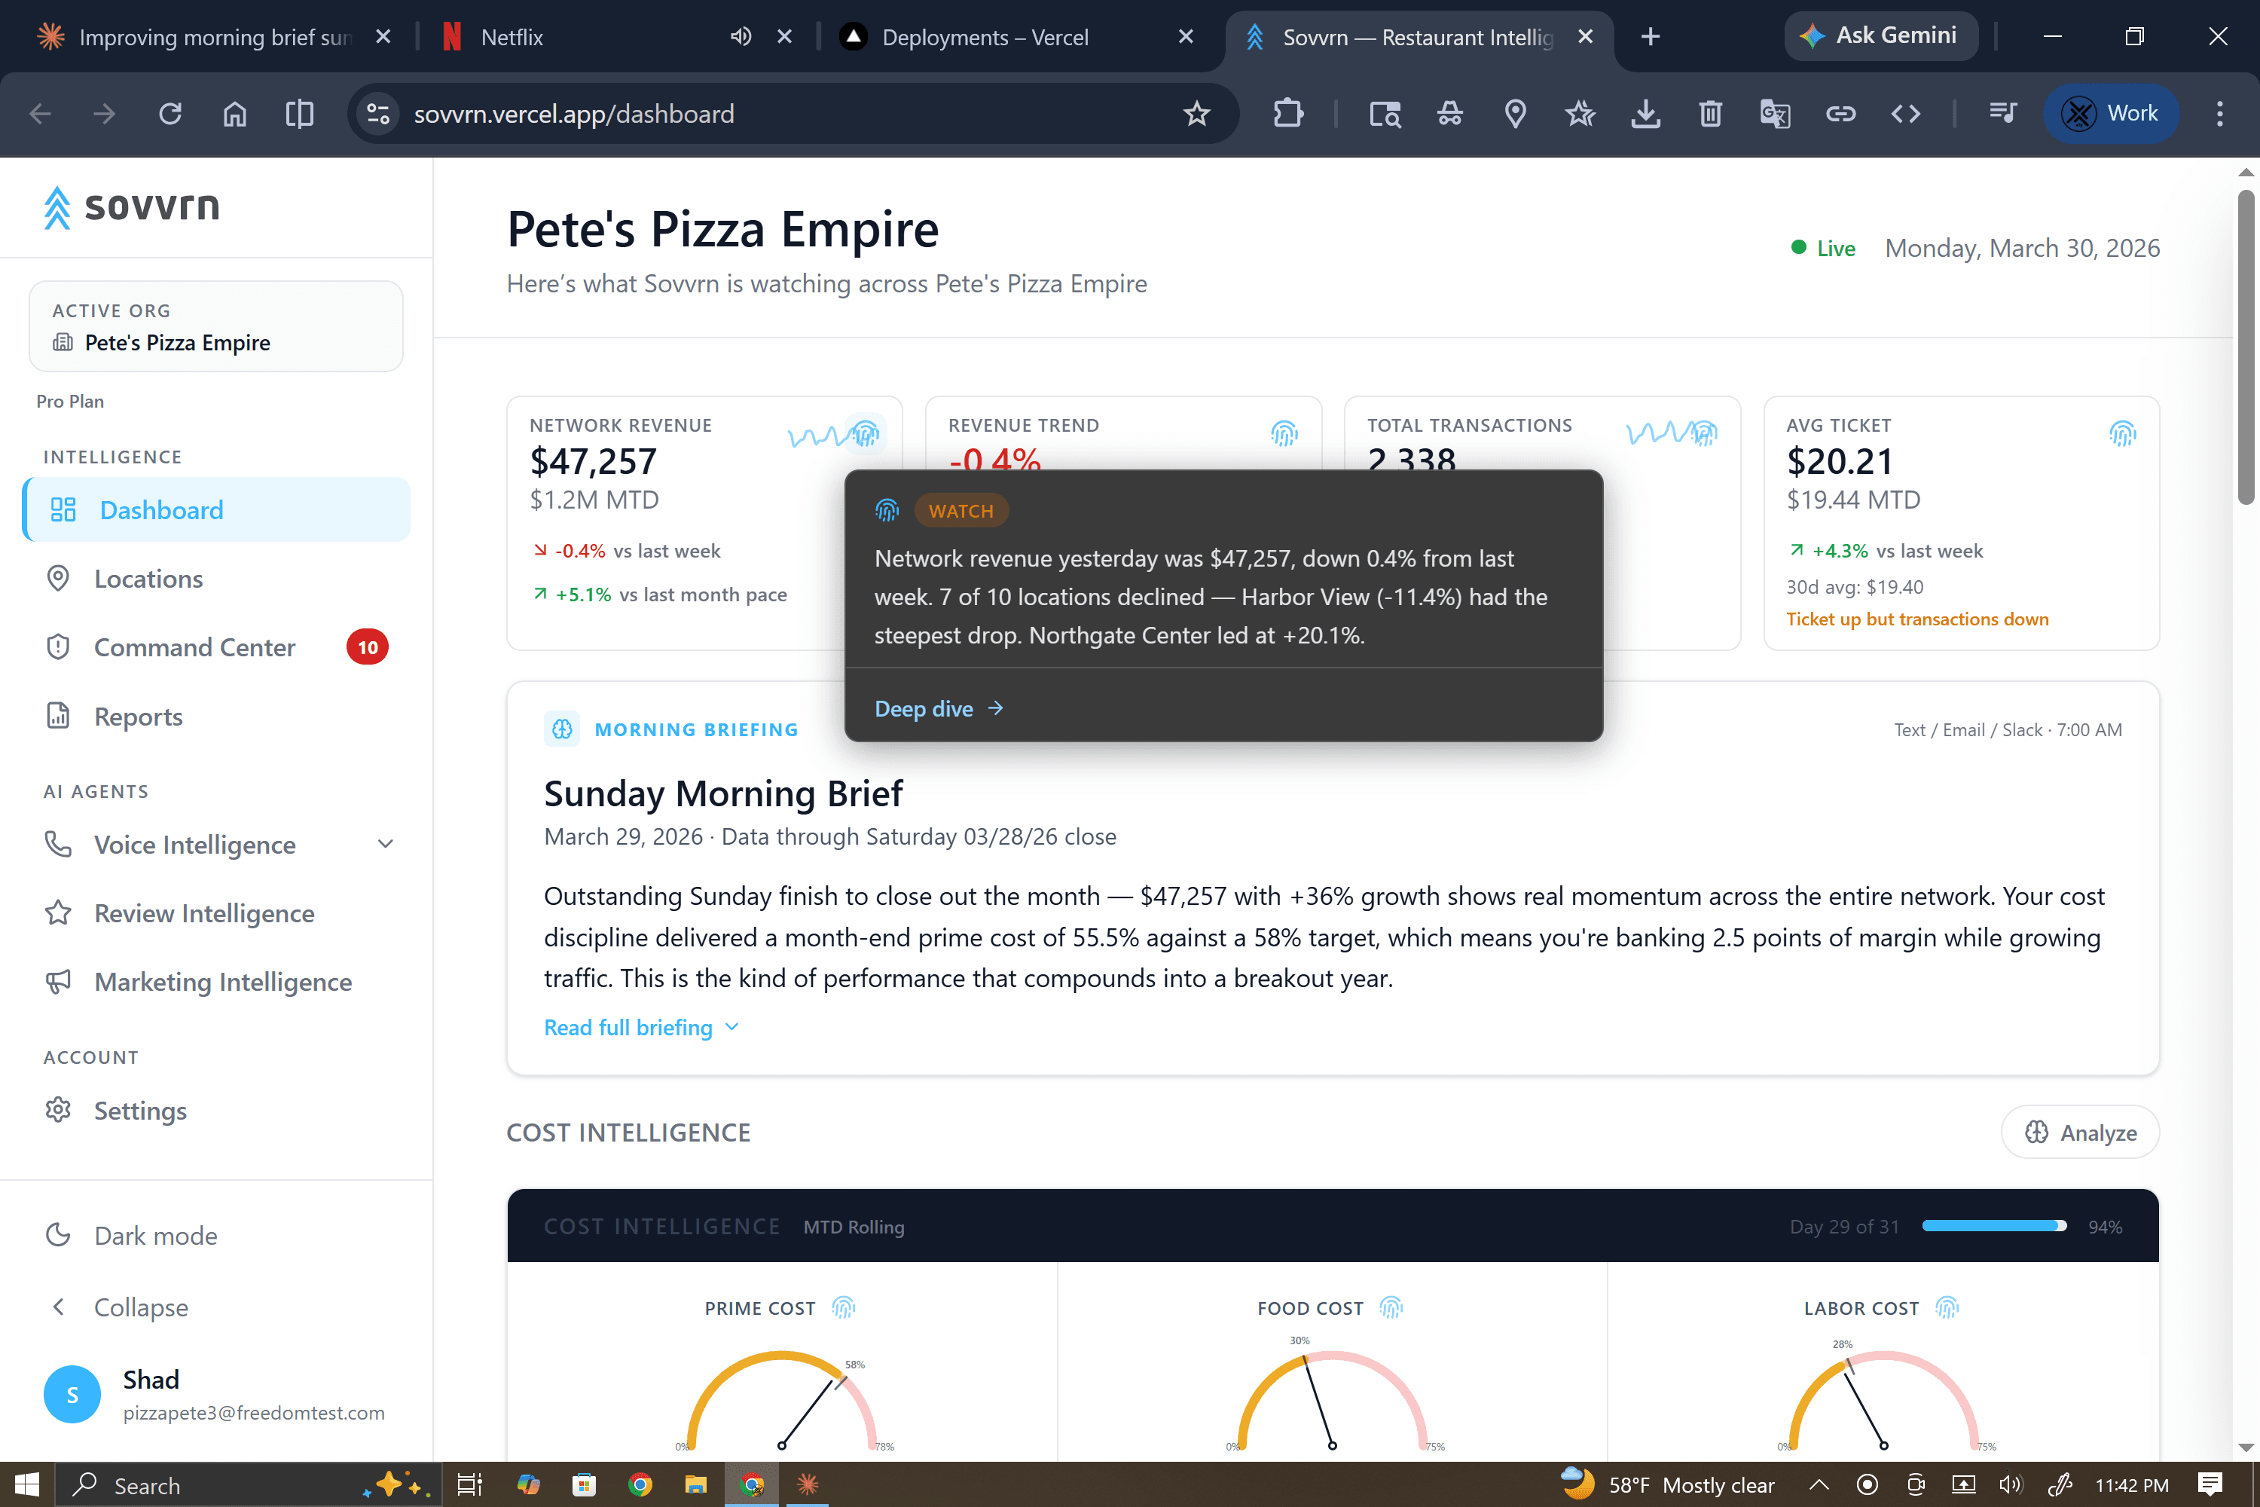This screenshot has width=2260, height=1507.
Task: Open browser Downloads from the toolbar
Action: tap(1645, 114)
